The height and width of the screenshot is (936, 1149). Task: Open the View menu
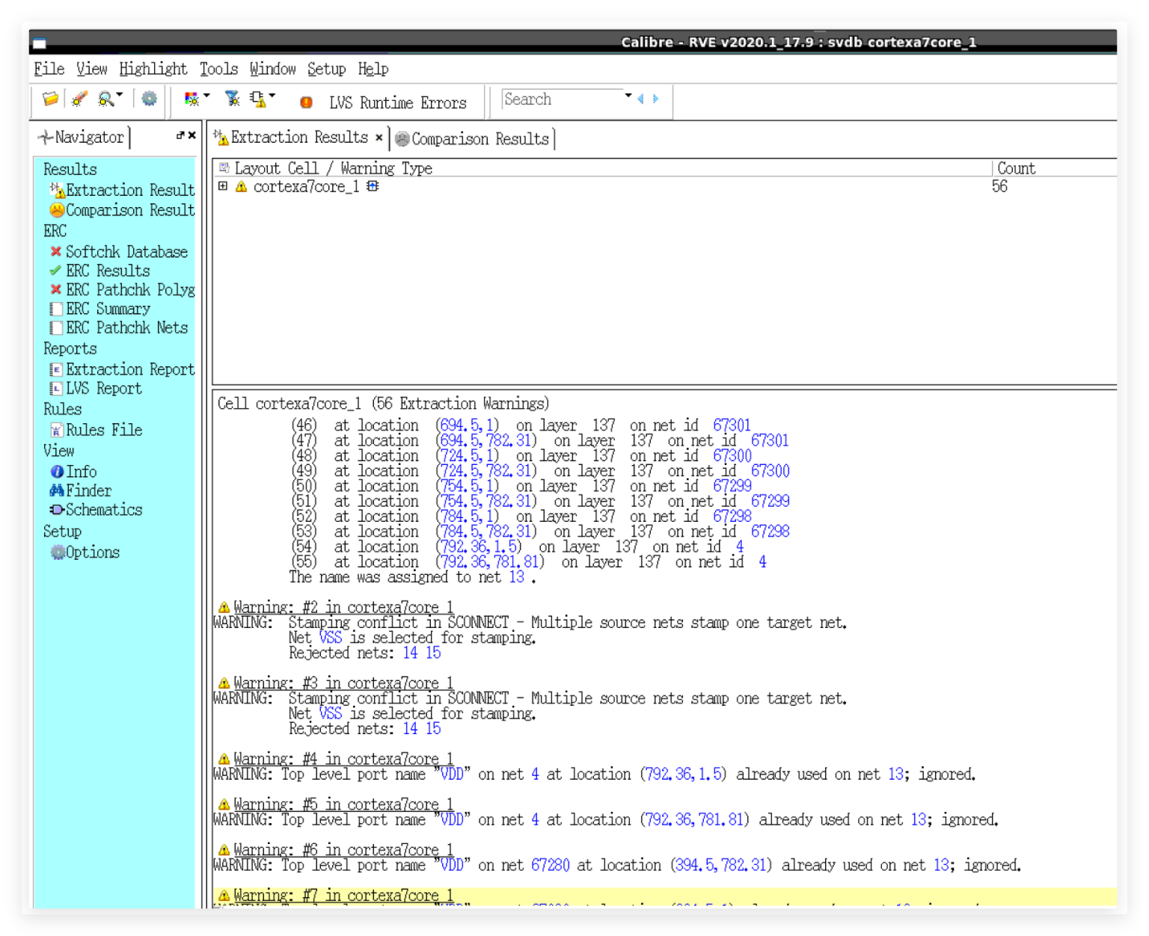[x=92, y=69]
